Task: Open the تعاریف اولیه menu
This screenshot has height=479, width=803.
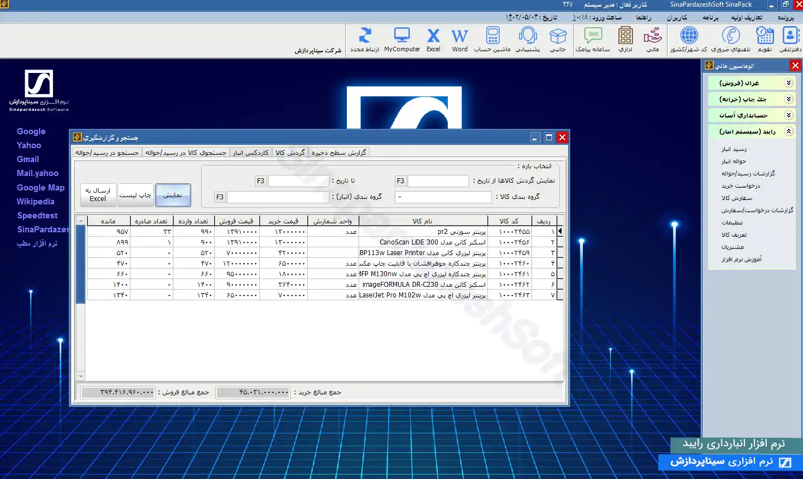Action: tap(747, 18)
